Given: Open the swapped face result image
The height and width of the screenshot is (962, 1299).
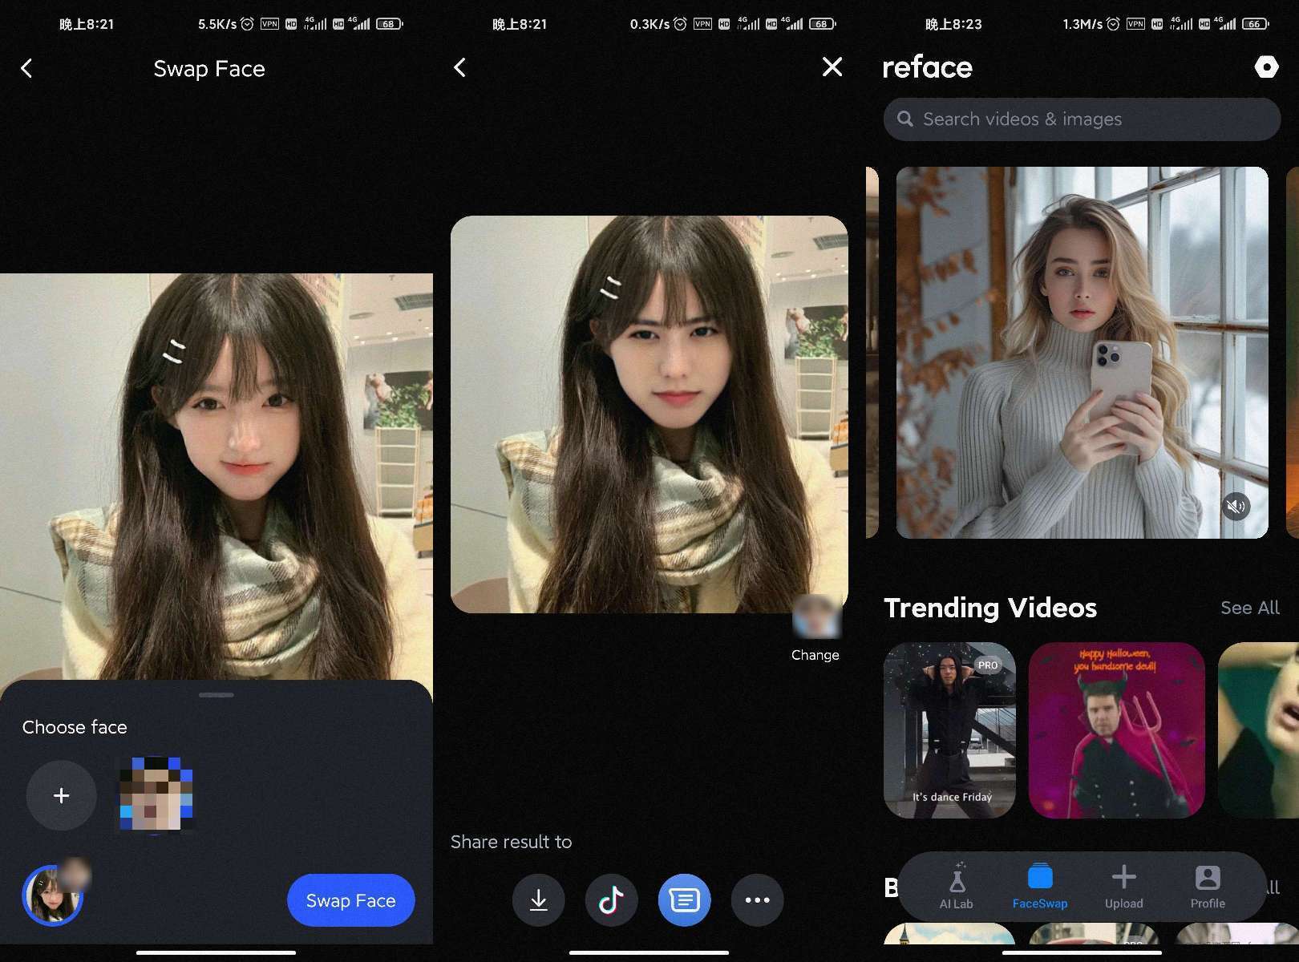Looking at the screenshot, I should click(649, 414).
